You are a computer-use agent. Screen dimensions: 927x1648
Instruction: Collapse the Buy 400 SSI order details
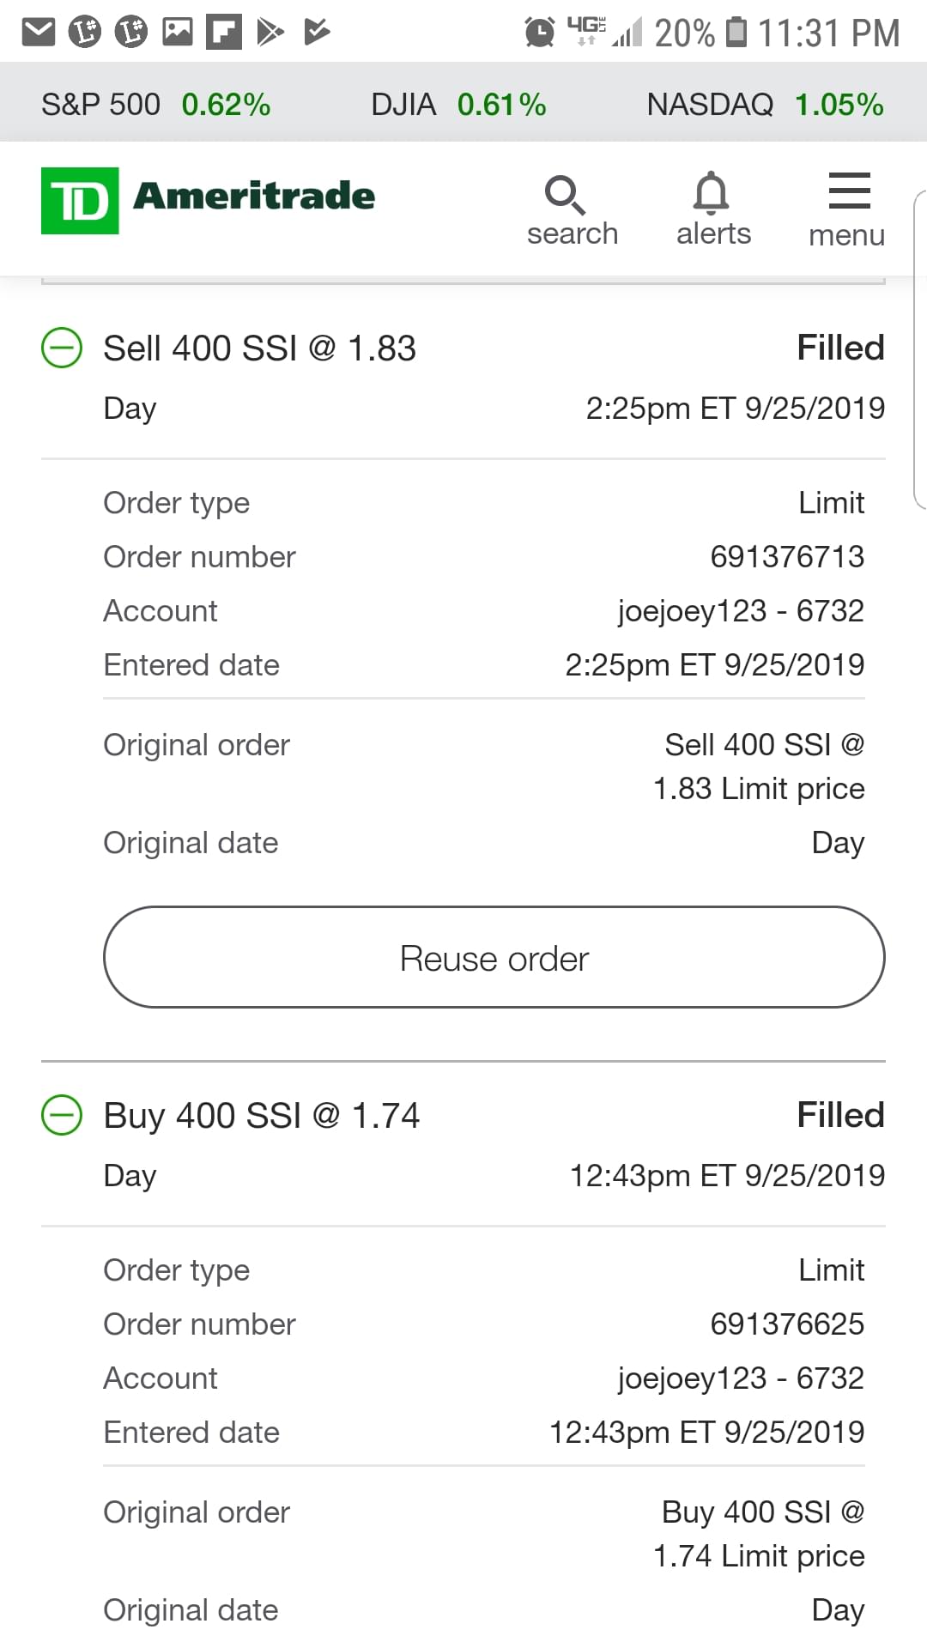click(x=62, y=1116)
